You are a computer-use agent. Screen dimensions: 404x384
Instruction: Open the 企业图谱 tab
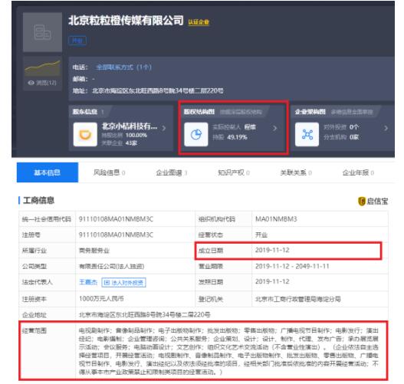pyautogui.click(x=172, y=172)
